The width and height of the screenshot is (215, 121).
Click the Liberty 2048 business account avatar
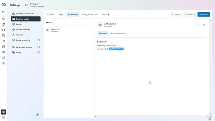tap(27, 5)
